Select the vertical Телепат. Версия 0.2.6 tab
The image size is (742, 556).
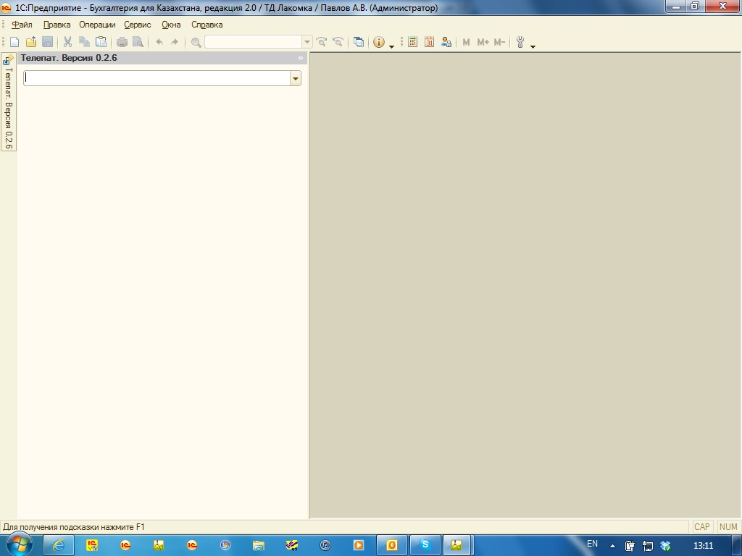(9, 102)
